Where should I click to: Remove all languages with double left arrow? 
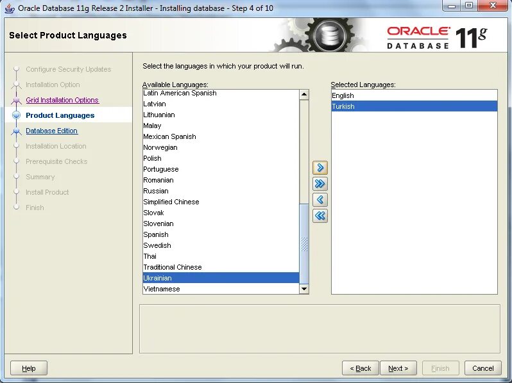pos(320,215)
